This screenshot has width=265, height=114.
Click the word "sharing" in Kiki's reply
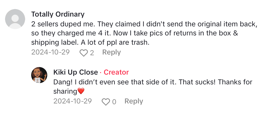pos(65,91)
